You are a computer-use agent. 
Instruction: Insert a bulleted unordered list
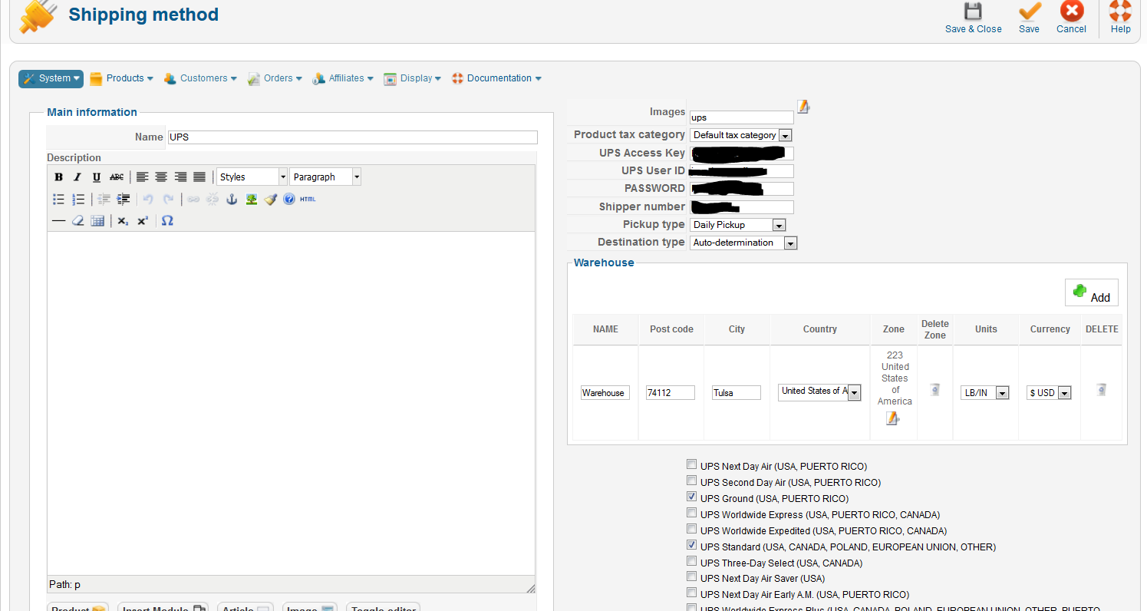58,200
